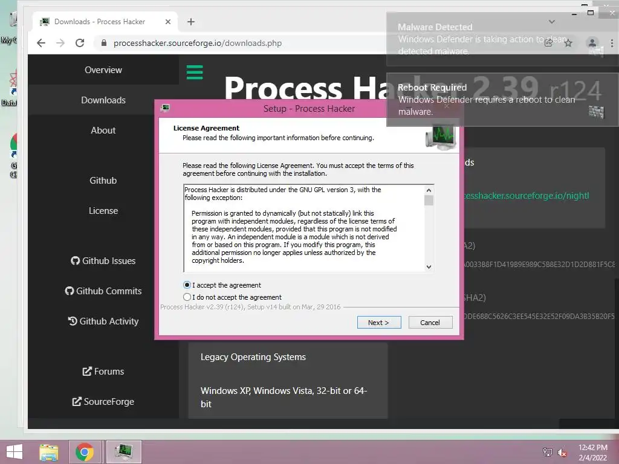Click the Downloads - Process Hacker tab
The image size is (619, 464).
105,22
